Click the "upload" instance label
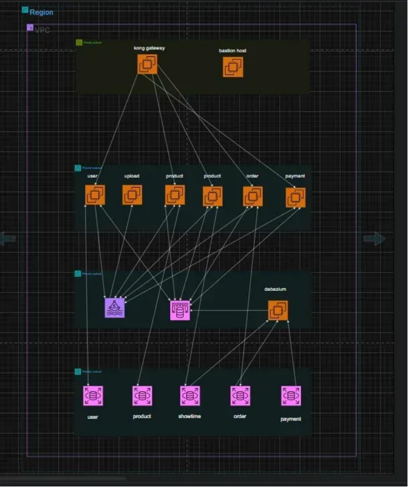The image size is (408, 487). click(x=132, y=176)
